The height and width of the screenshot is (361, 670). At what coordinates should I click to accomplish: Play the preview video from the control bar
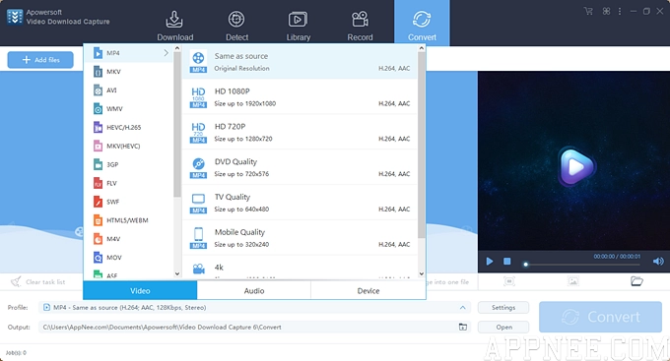click(490, 261)
